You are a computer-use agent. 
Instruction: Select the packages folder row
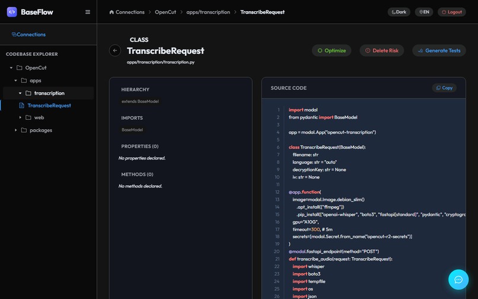48,131
